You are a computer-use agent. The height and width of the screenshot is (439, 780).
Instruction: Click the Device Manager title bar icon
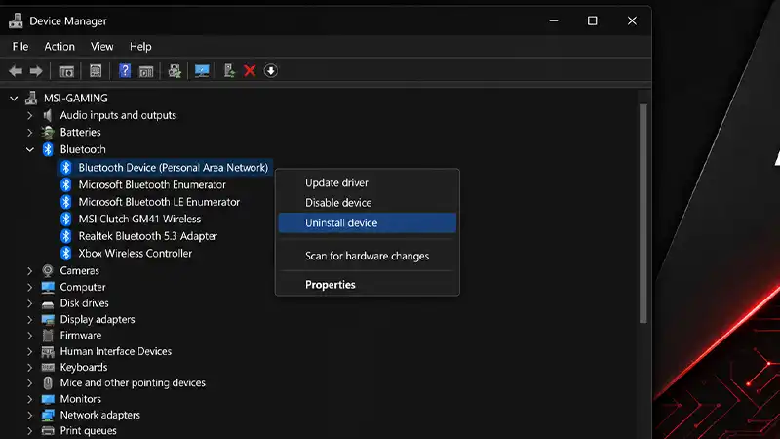(x=16, y=20)
